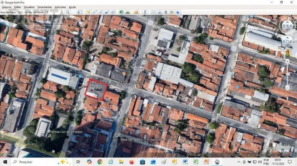Click the 26m measurement label

click(x=100, y=79)
